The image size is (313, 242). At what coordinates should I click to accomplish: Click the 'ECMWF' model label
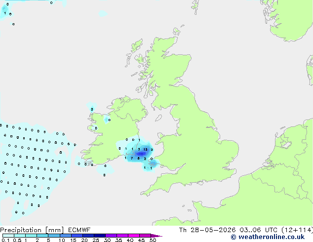79,230
